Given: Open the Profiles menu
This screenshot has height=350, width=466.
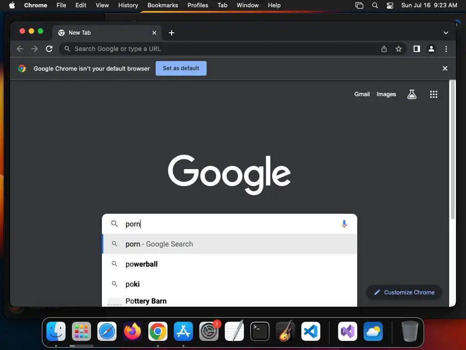Looking at the screenshot, I should [x=198, y=5].
